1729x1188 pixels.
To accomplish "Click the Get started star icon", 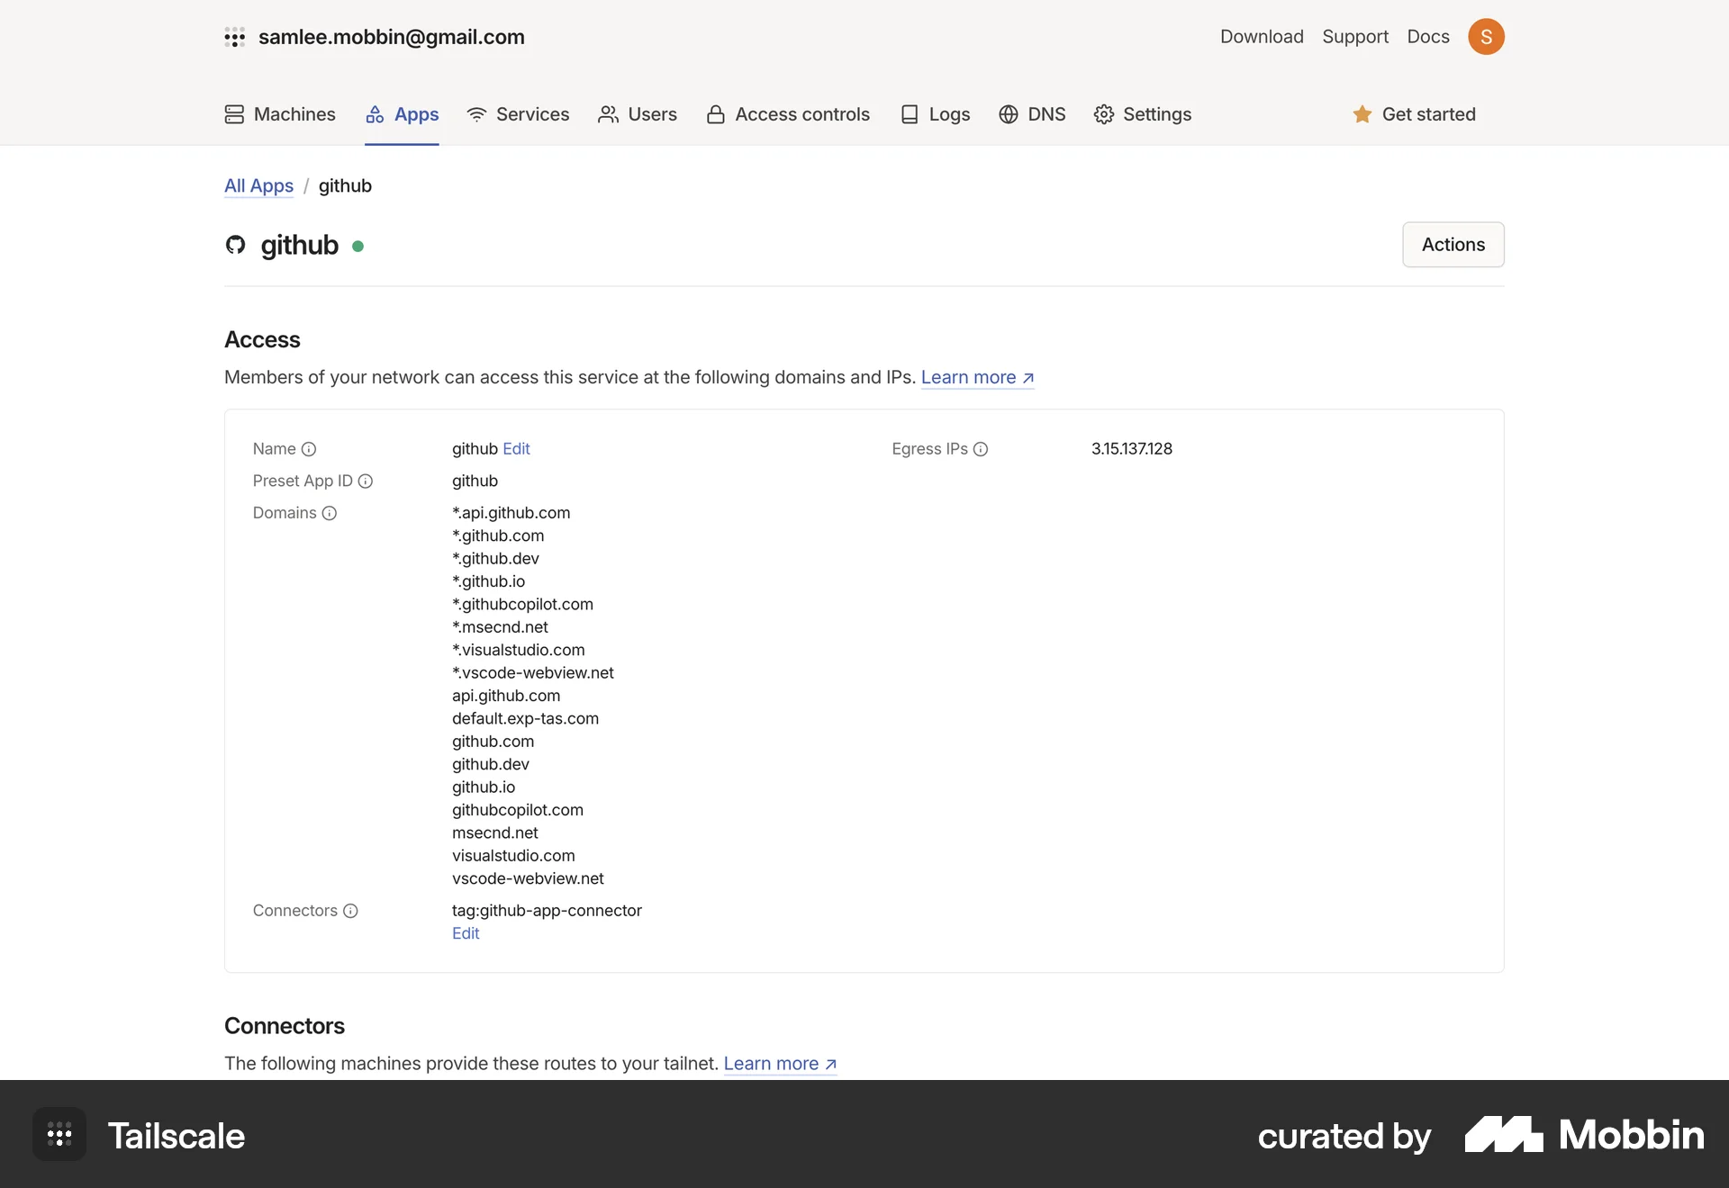I will point(1362,114).
